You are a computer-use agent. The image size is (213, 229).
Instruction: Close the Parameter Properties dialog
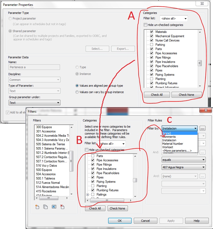tap(202, 3)
